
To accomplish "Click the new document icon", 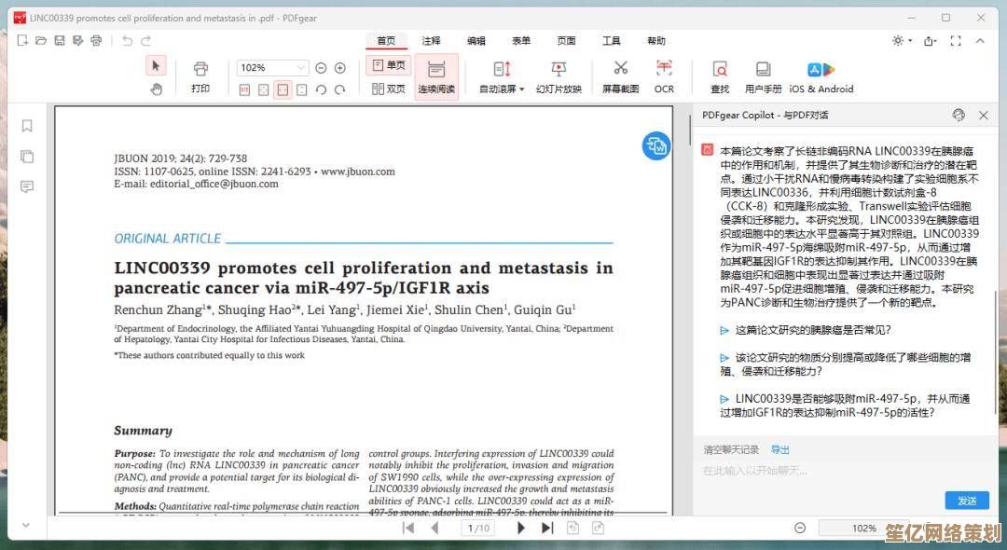I will [x=22, y=40].
